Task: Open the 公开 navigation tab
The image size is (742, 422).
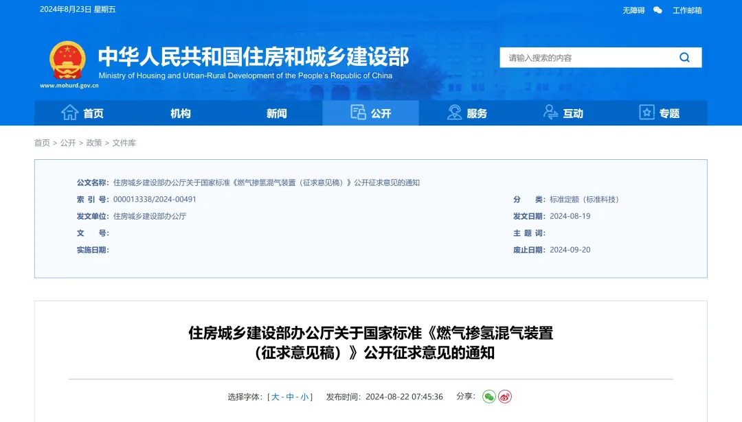Action: 370,113
